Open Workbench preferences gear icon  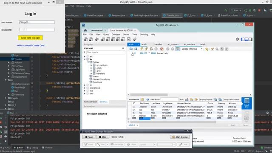click(x=237, y=39)
